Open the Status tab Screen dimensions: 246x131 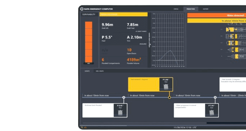coord(176,9)
